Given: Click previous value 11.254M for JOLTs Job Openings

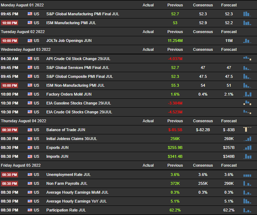Looking at the screenshot, I should pyautogui.click(x=175, y=41).
